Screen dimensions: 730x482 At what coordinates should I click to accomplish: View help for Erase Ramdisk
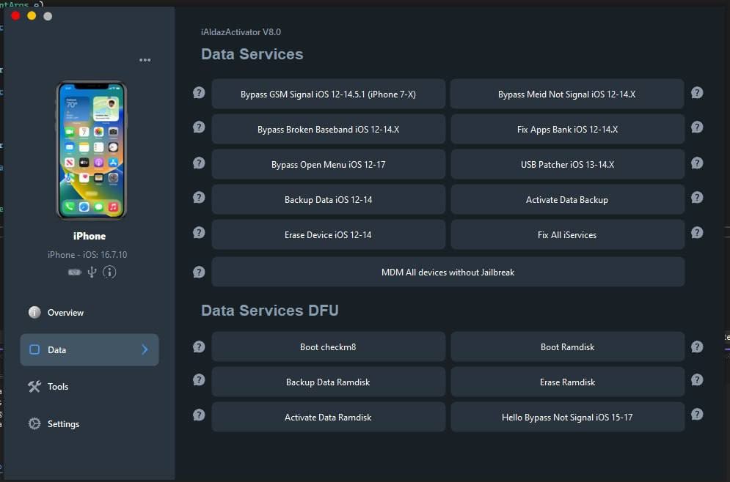coord(697,379)
